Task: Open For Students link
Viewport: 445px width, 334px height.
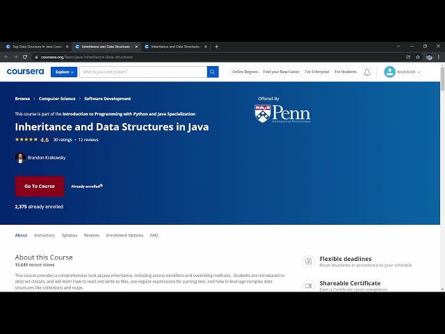Action: coord(346,72)
